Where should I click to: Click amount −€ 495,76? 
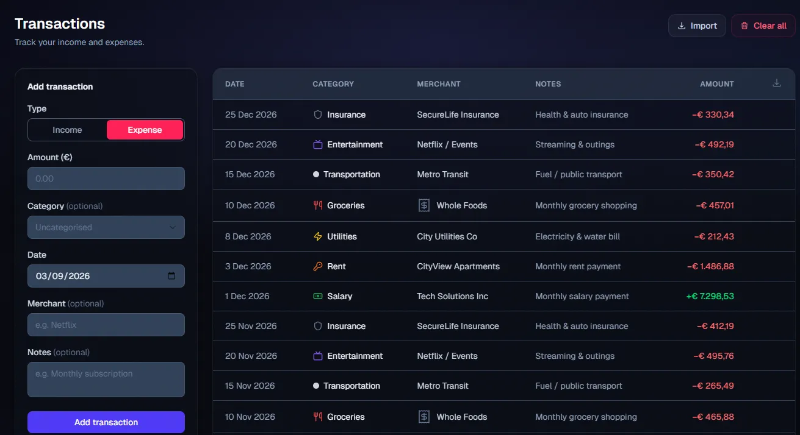pyautogui.click(x=713, y=356)
